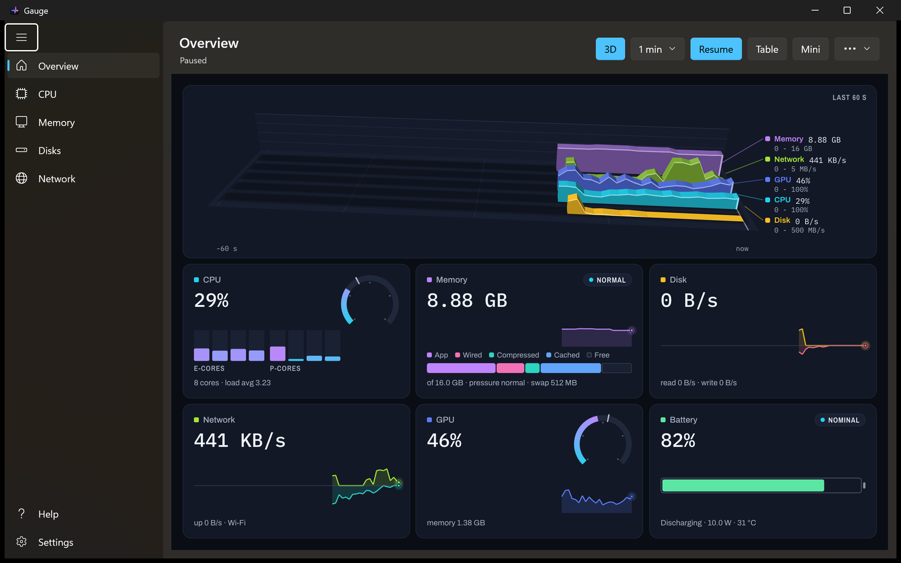Select Network in the sidebar
901x563 pixels.
click(82, 178)
